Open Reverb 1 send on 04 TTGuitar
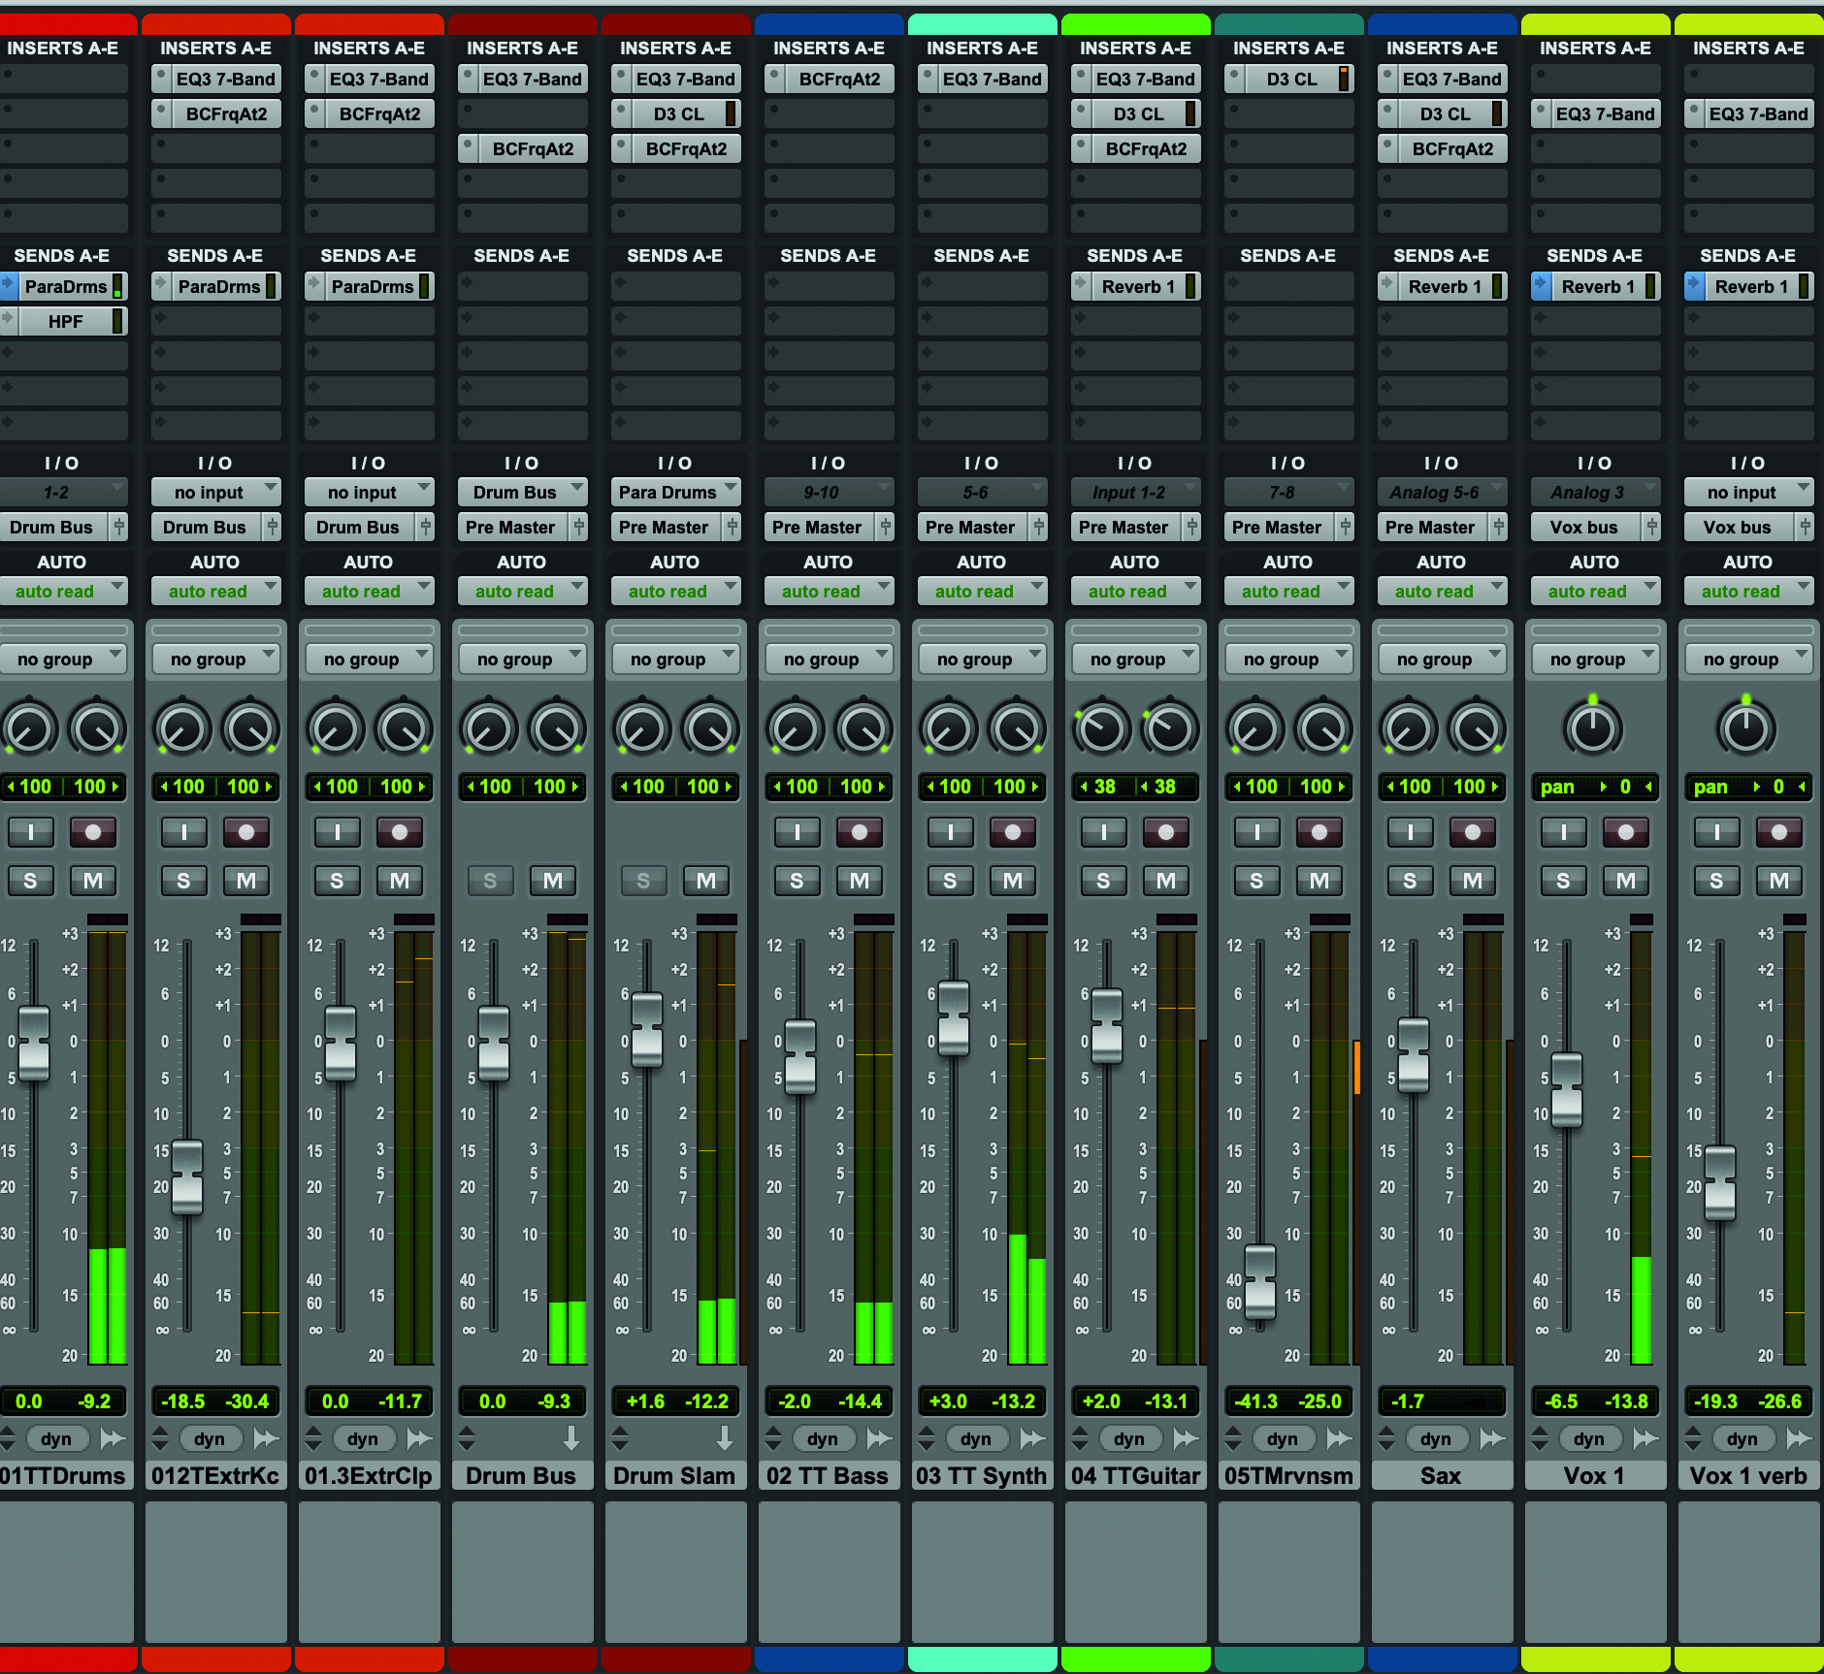Screen dimensions: 1824x1674 pos(1138,286)
